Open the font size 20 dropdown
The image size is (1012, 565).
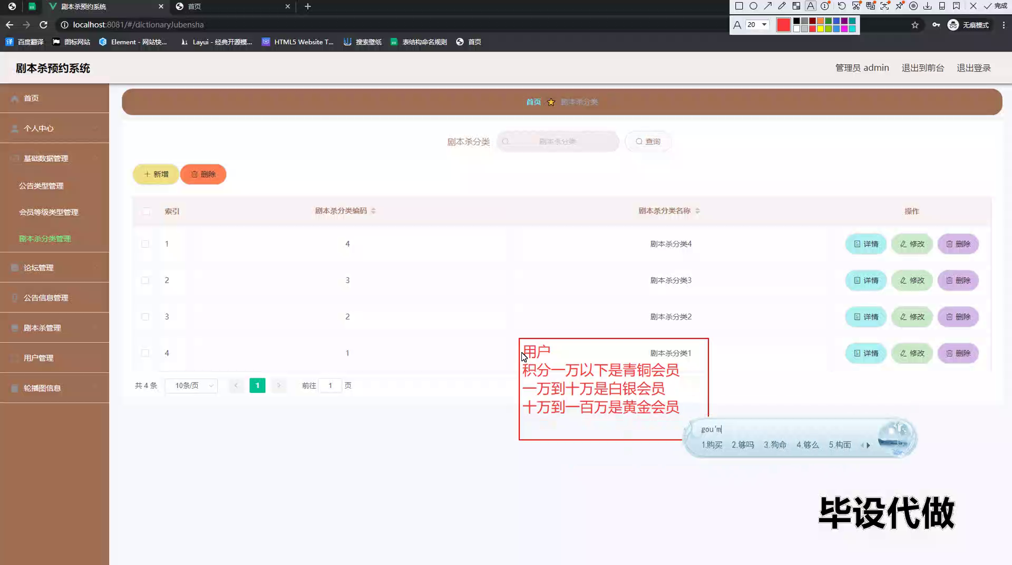point(757,25)
